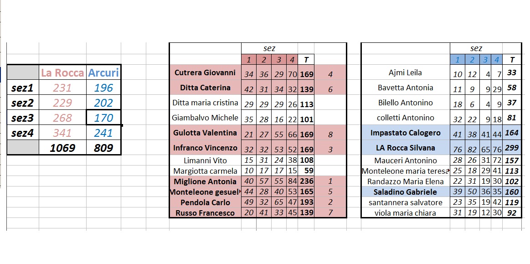Click Pendola Carlo rank cell 2
Image resolution: width=530 pixels, height=264 pixels.
330,202
